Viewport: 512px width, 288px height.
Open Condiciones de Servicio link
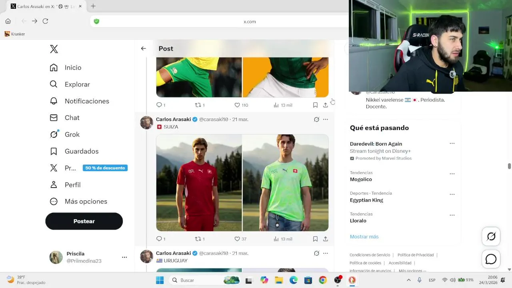tap(370, 255)
